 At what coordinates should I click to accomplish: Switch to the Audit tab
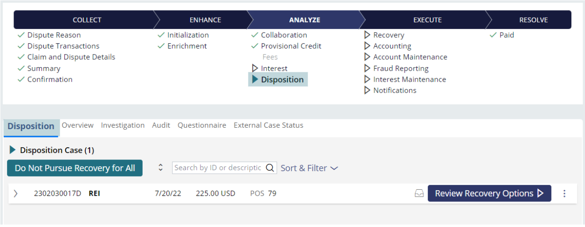(161, 125)
